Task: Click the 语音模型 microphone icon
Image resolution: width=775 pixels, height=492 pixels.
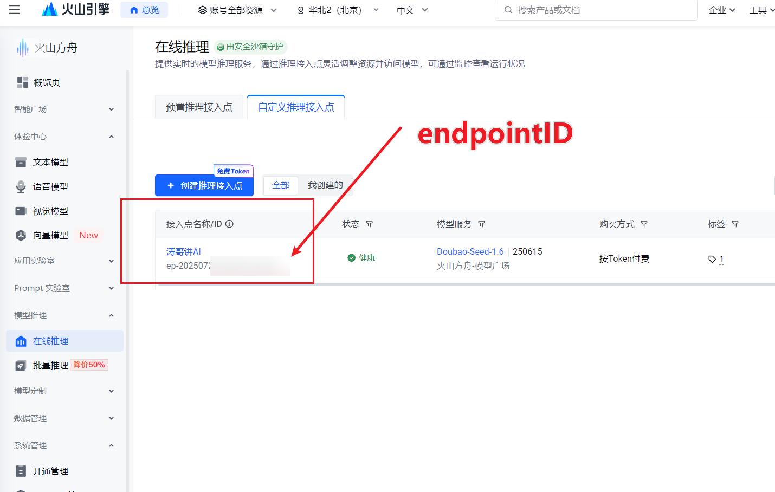Action: coord(21,186)
